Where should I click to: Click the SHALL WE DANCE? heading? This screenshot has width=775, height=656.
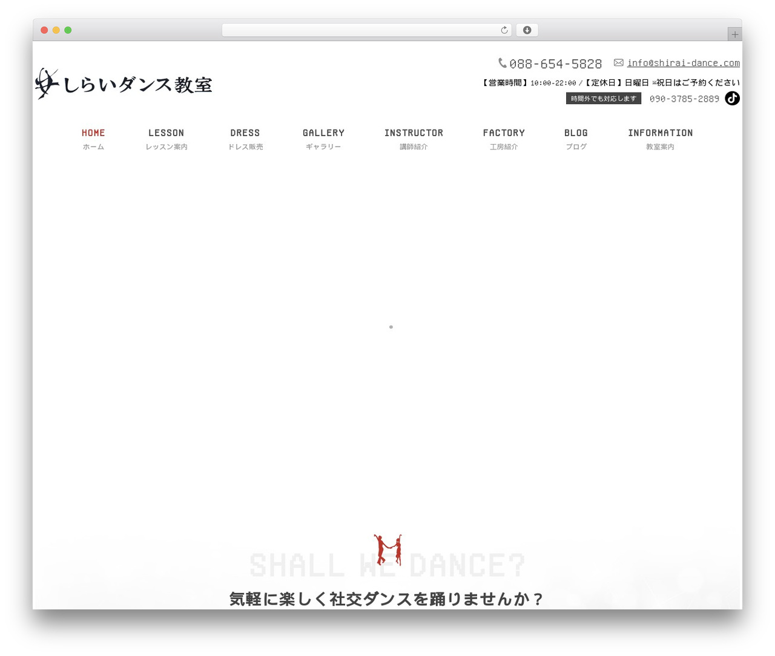387,566
